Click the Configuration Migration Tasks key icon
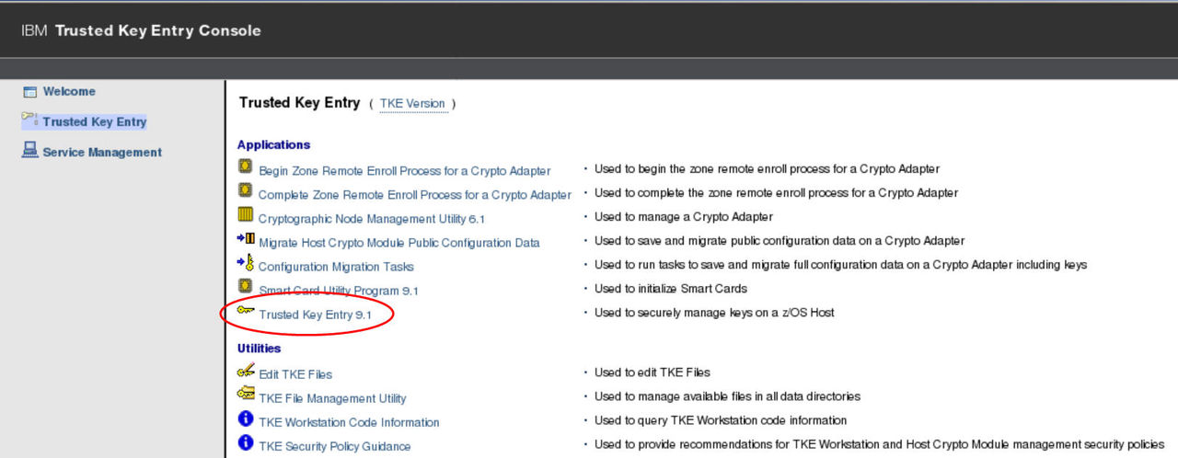This screenshot has width=1178, height=458. [245, 263]
